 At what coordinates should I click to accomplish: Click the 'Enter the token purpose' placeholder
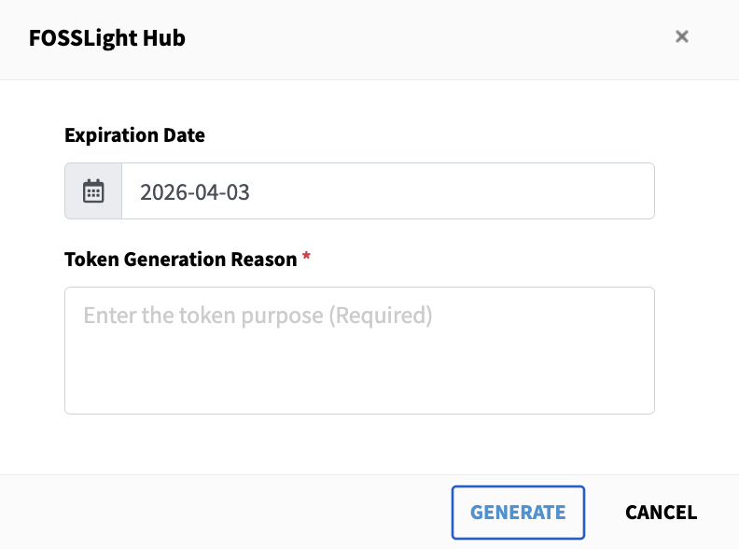pyautogui.click(x=258, y=316)
